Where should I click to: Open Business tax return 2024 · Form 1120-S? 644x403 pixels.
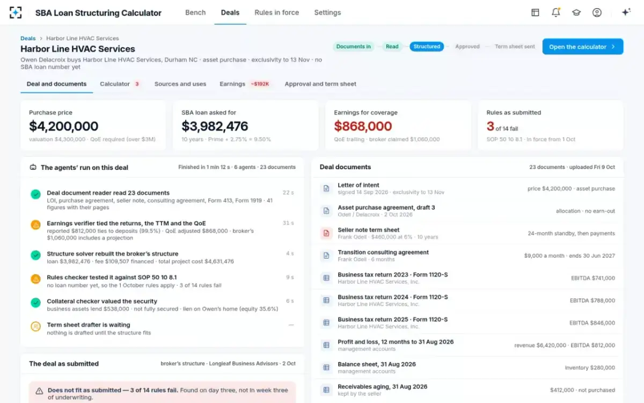tap(467, 300)
